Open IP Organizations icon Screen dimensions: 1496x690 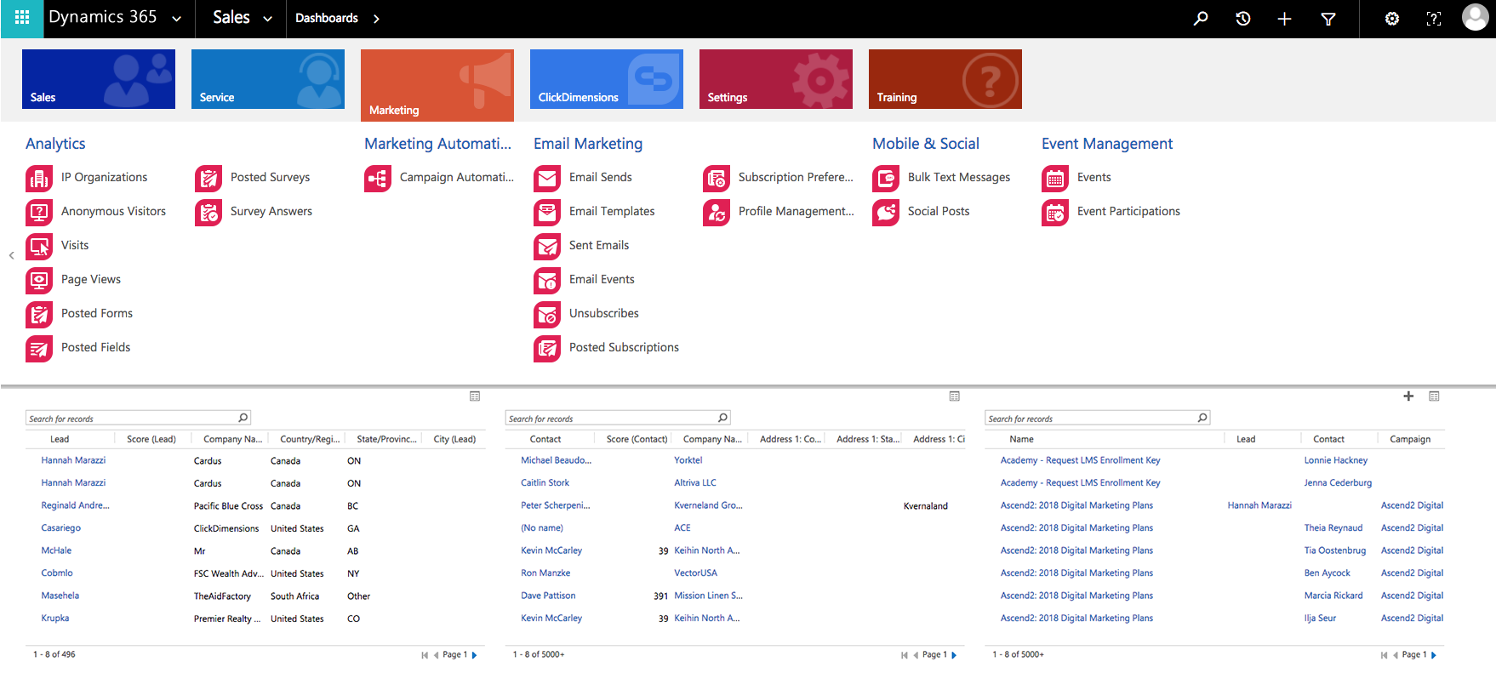coord(39,179)
